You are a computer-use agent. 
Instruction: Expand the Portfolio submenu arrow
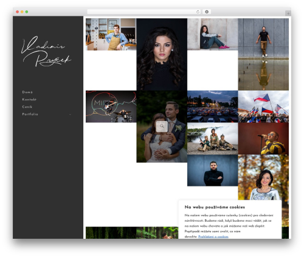click(70, 114)
